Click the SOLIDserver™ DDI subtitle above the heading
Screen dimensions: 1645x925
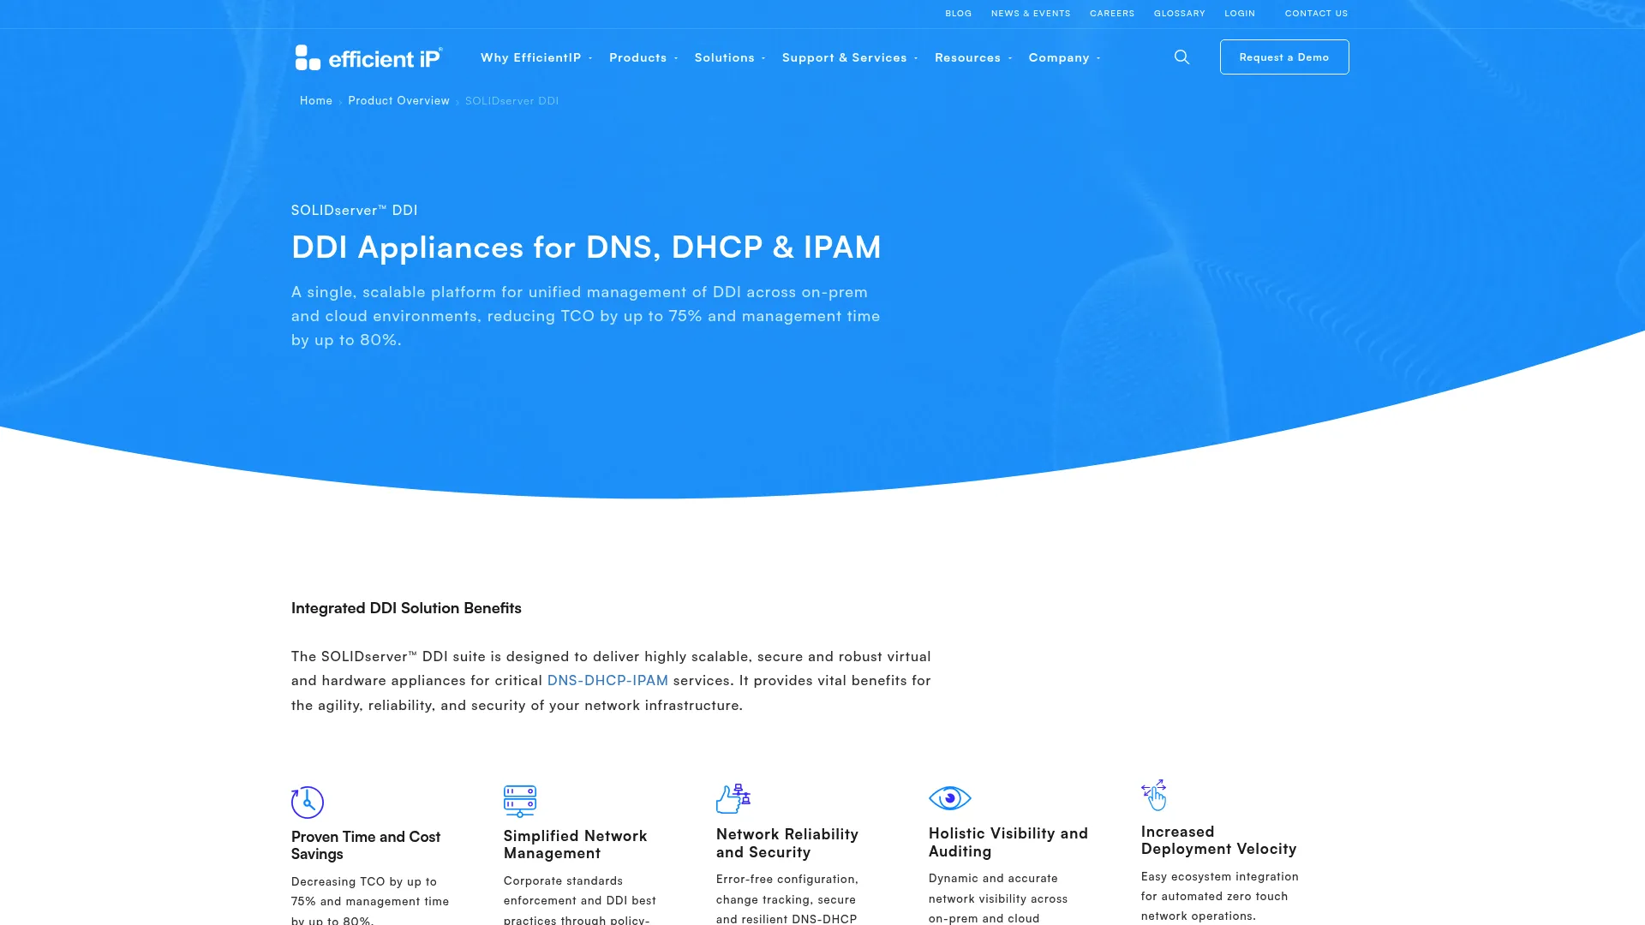(354, 210)
